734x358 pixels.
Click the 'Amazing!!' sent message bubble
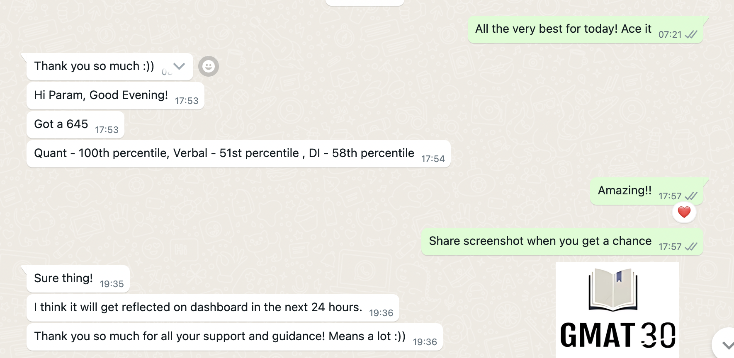[x=625, y=191]
